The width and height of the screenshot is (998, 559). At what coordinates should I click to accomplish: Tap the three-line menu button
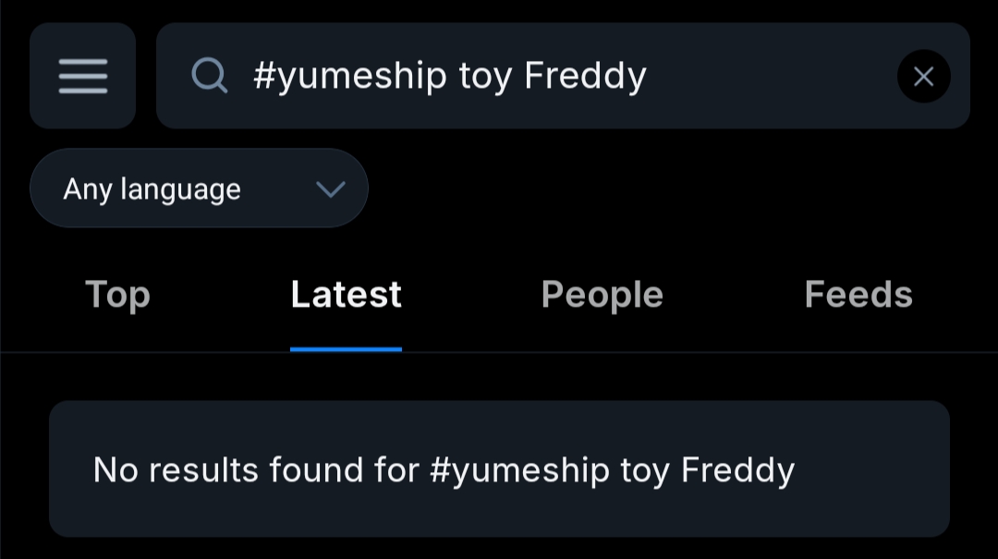tap(83, 76)
